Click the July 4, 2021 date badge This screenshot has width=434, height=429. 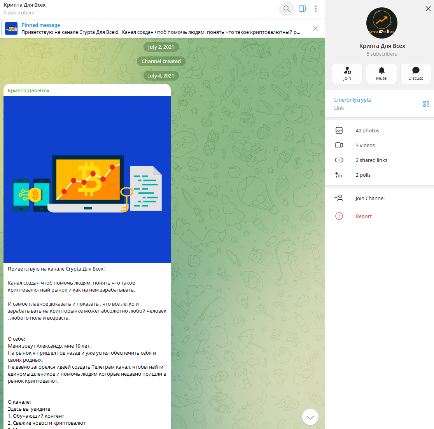[x=161, y=76]
